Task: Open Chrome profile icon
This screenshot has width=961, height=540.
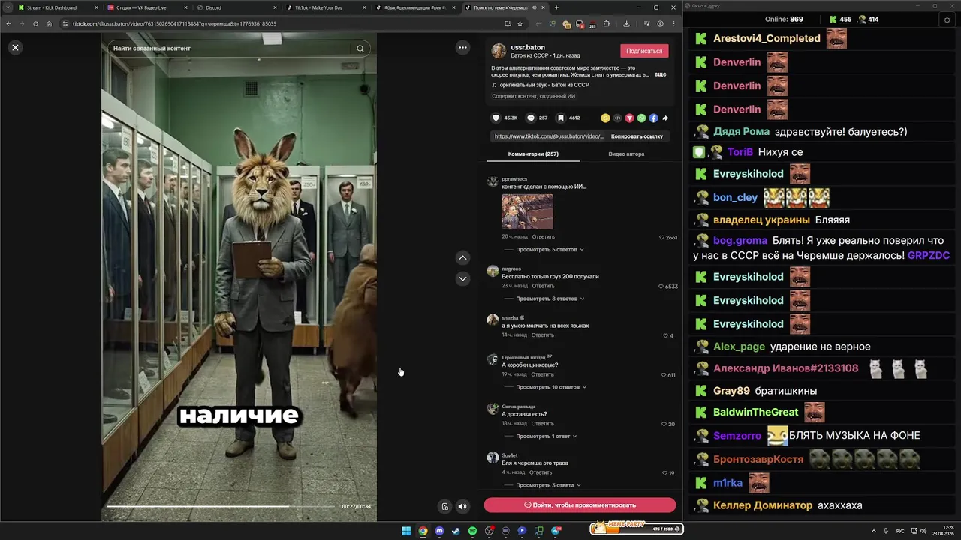Action: (x=660, y=23)
